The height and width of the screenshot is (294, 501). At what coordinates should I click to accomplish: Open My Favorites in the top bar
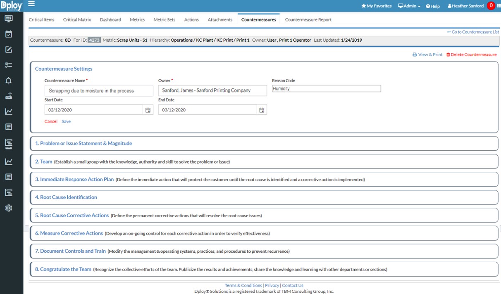(x=377, y=6)
